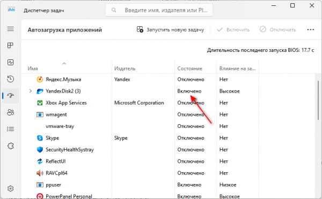Open the Performance page icon
Image resolution: width=322 pixels, height=199 pixels.
tap(11, 62)
